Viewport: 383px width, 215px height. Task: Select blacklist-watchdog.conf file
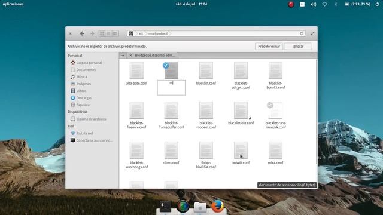(x=136, y=155)
